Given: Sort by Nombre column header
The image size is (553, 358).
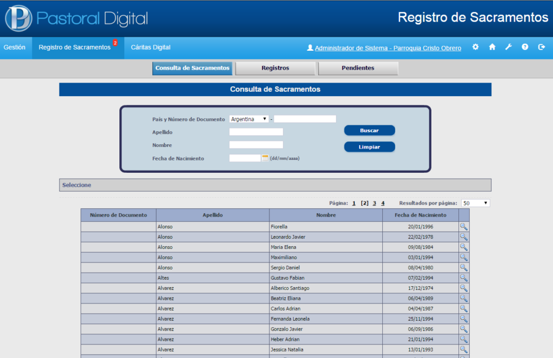Looking at the screenshot, I should coord(326,215).
